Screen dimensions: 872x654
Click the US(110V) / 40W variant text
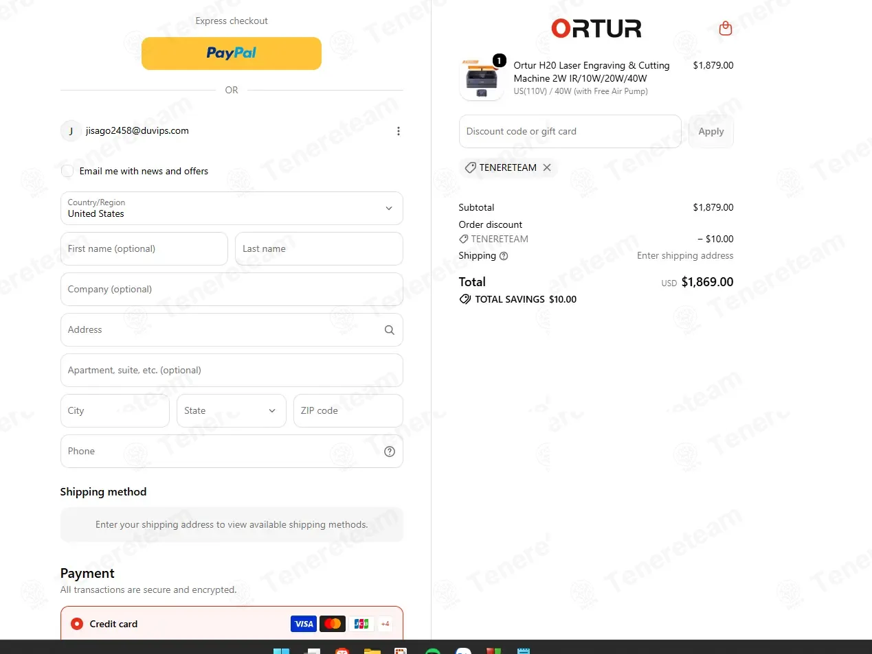click(581, 91)
